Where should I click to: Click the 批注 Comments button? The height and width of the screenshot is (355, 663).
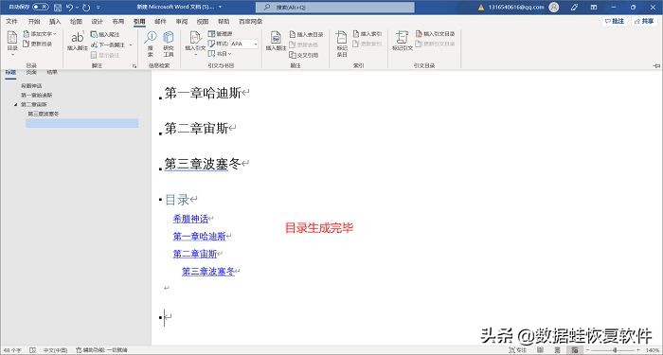coord(615,21)
